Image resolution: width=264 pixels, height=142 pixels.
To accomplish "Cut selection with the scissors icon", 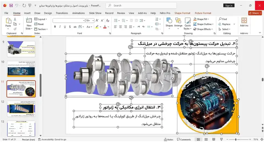I will click(x=15, y=19).
